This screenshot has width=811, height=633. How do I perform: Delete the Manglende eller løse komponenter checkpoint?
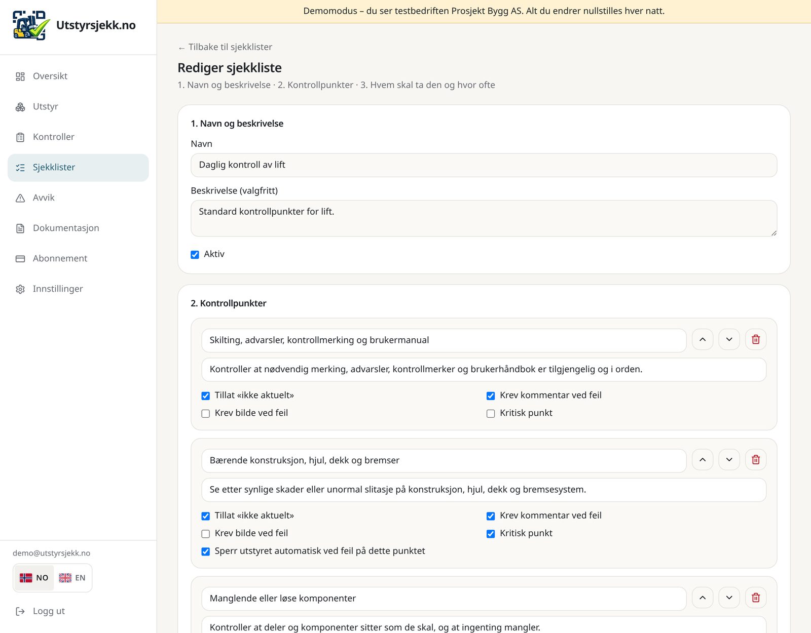756,598
